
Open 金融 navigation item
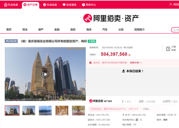coord(57,29)
